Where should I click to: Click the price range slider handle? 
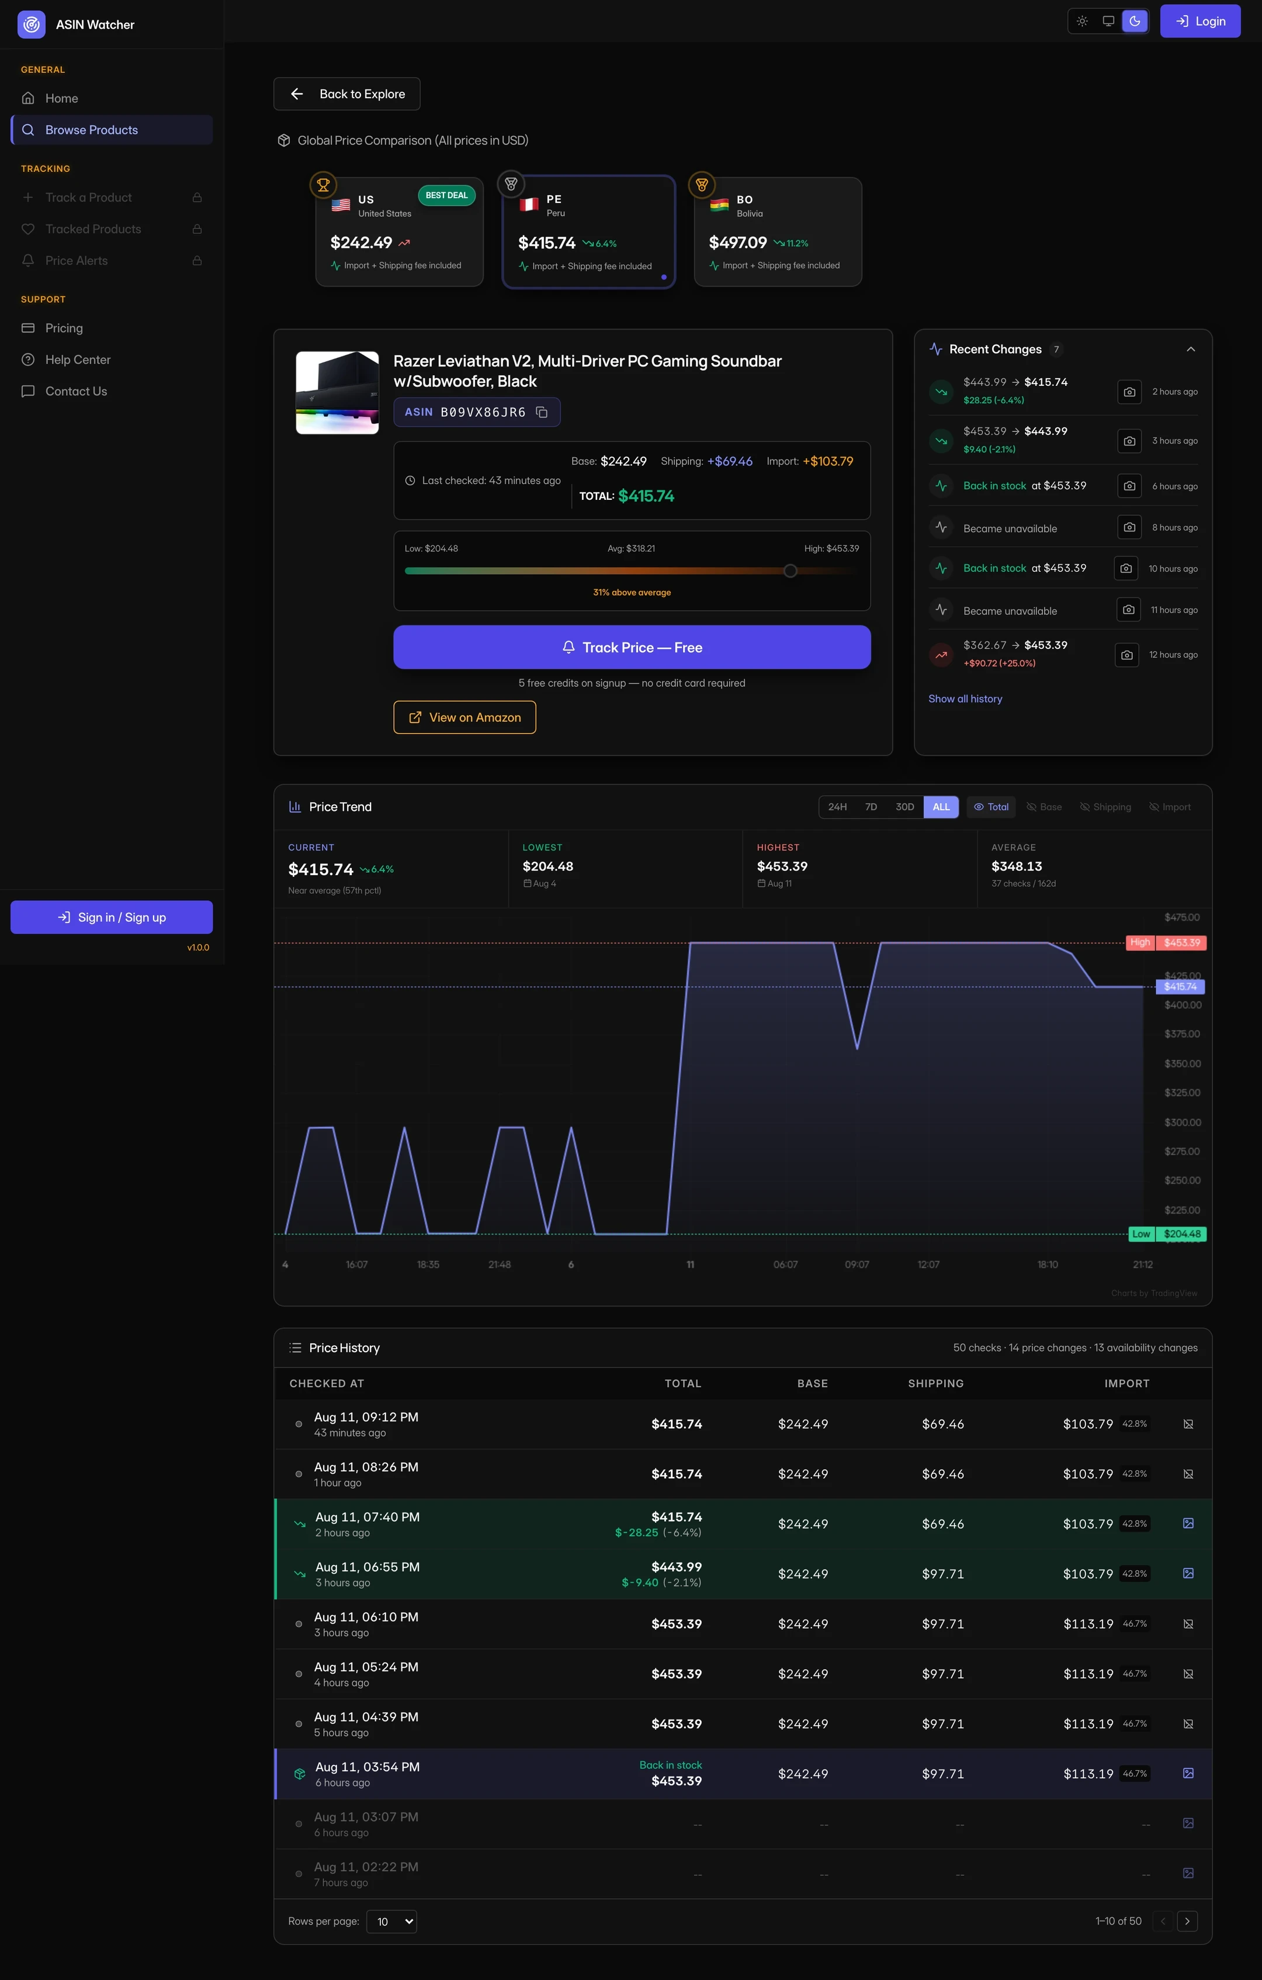(789, 571)
